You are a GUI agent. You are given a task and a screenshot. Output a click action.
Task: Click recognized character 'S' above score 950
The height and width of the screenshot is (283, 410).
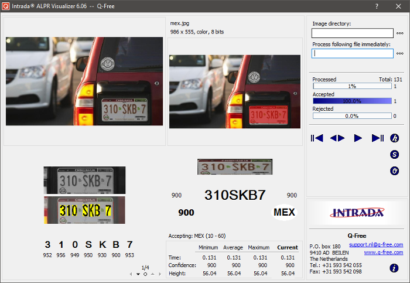pos(88,244)
